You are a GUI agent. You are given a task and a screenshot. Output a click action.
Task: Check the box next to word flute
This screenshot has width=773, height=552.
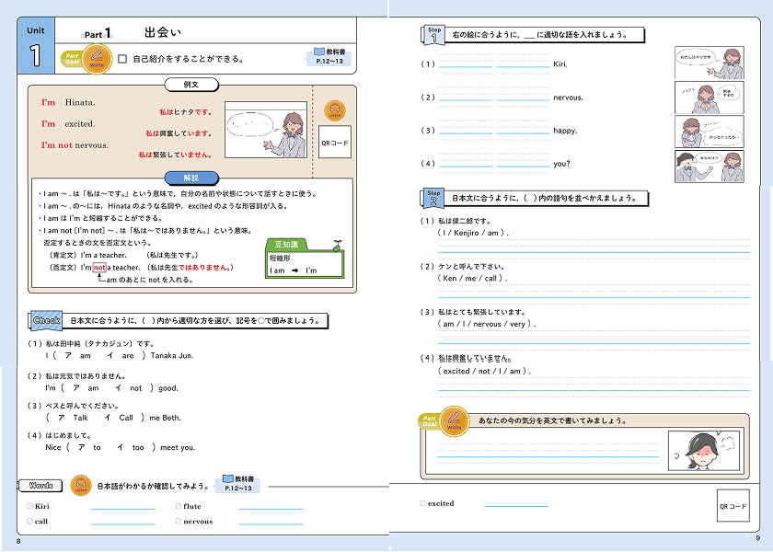click(x=178, y=506)
